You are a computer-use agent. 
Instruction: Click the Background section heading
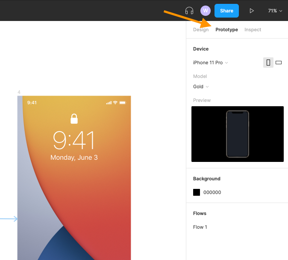pos(207,179)
